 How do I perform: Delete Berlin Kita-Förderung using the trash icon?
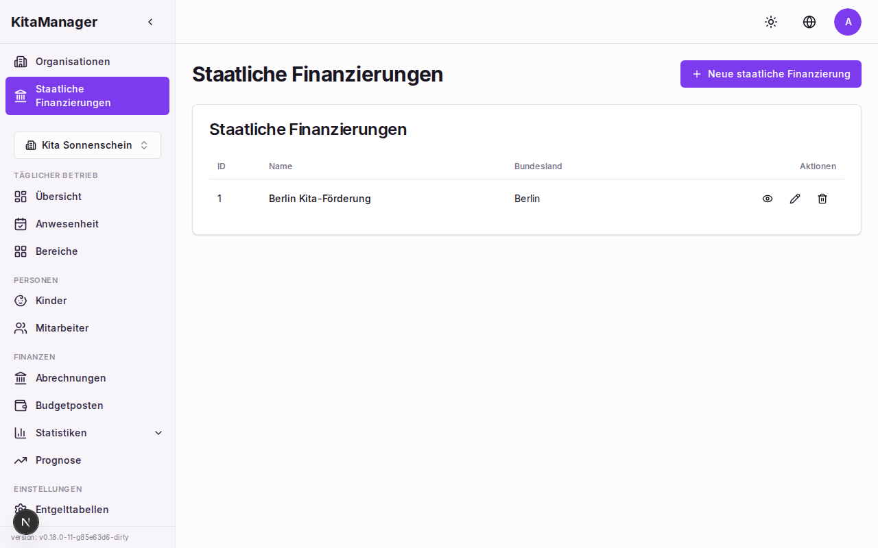coord(822,199)
